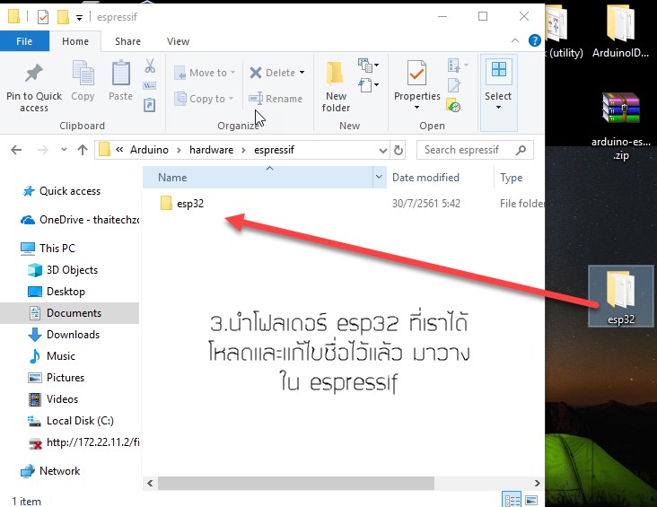Open the Move to dropdown
The image size is (657, 507).
233,73
